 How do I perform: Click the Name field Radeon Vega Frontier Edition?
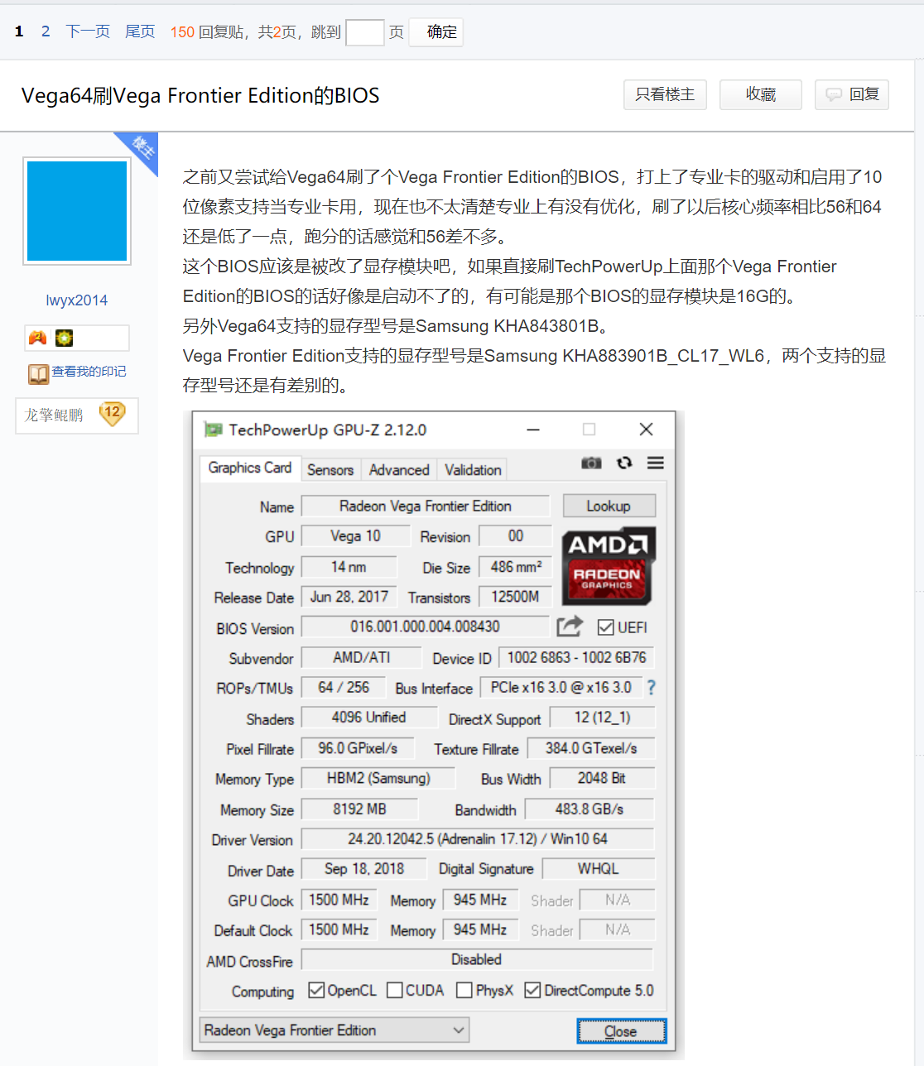click(426, 506)
